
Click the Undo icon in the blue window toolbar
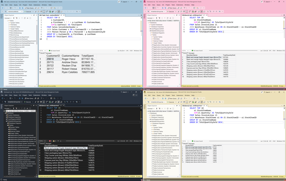coord(42,8)
